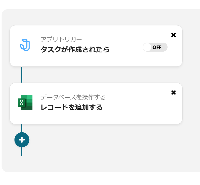Click the OFF label on the switch
200x185 pixels.
click(x=157, y=47)
